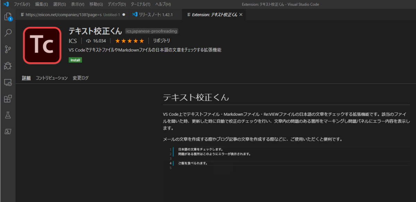Click the five-star rating
This screenshot has height=202, width=416.
pos(129,41)
